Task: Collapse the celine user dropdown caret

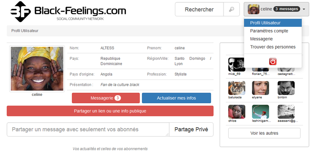Action: (x=304, y=9)
